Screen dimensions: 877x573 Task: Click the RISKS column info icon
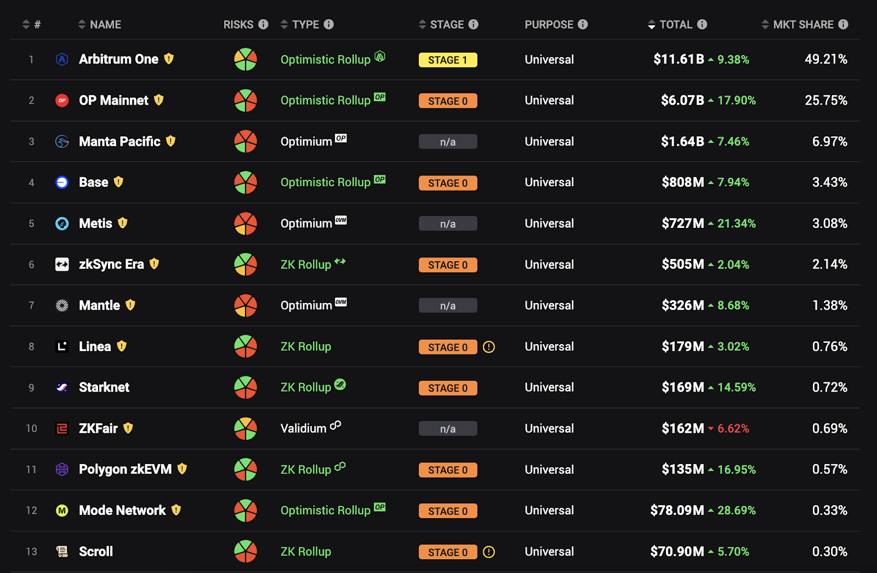[263, 25]
